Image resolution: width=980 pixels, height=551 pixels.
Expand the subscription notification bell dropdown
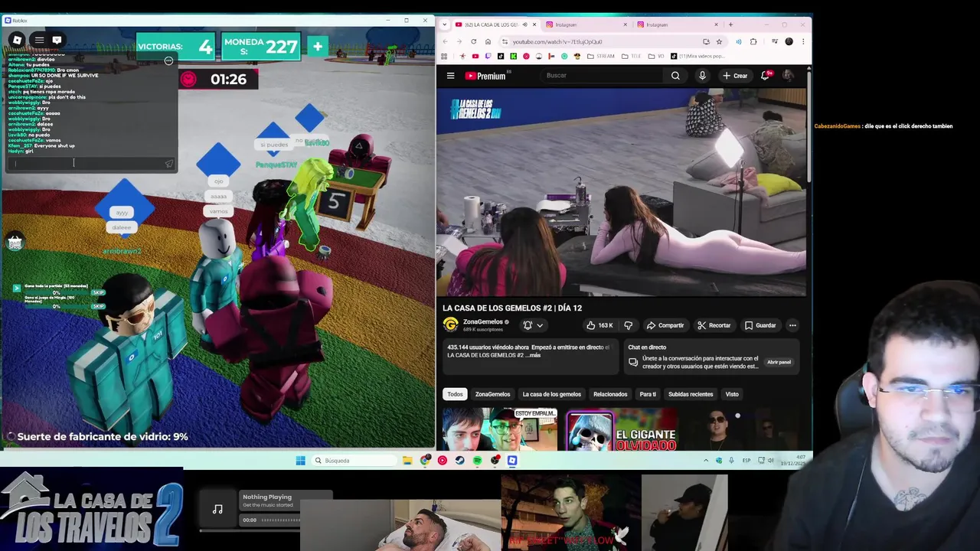533,325
